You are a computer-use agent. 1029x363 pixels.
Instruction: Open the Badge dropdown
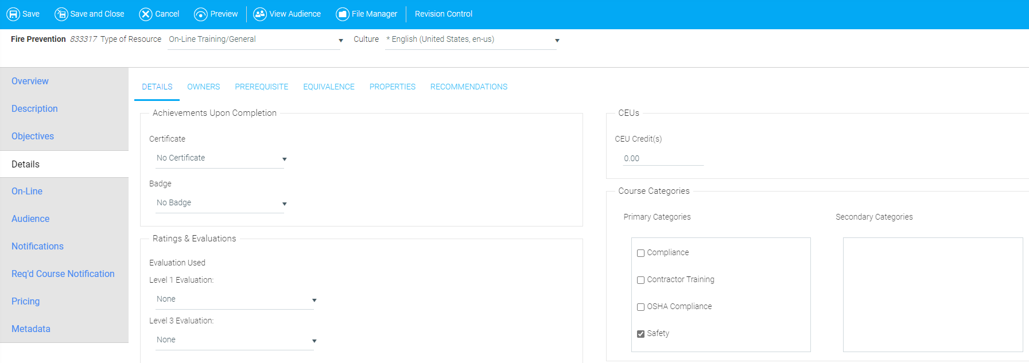coord(220,203)
